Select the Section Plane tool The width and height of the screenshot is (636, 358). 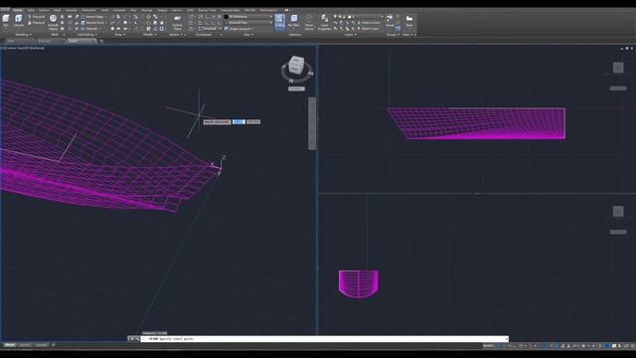[177, 22]
